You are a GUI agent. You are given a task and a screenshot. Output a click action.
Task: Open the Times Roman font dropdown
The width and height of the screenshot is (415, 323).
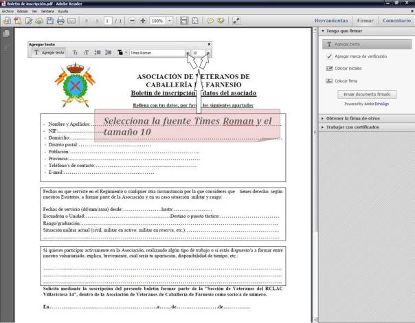tap(187, 52)
